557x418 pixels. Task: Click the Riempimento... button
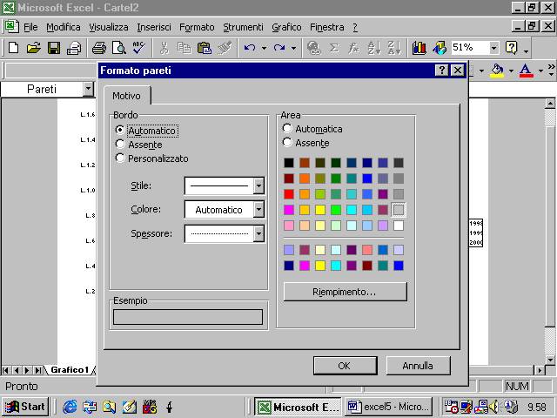click(345, 292)
